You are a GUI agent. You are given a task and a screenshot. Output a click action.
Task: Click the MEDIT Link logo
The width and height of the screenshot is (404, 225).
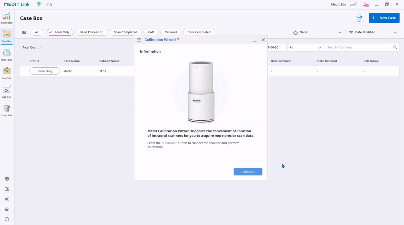[x=17, y=4]
